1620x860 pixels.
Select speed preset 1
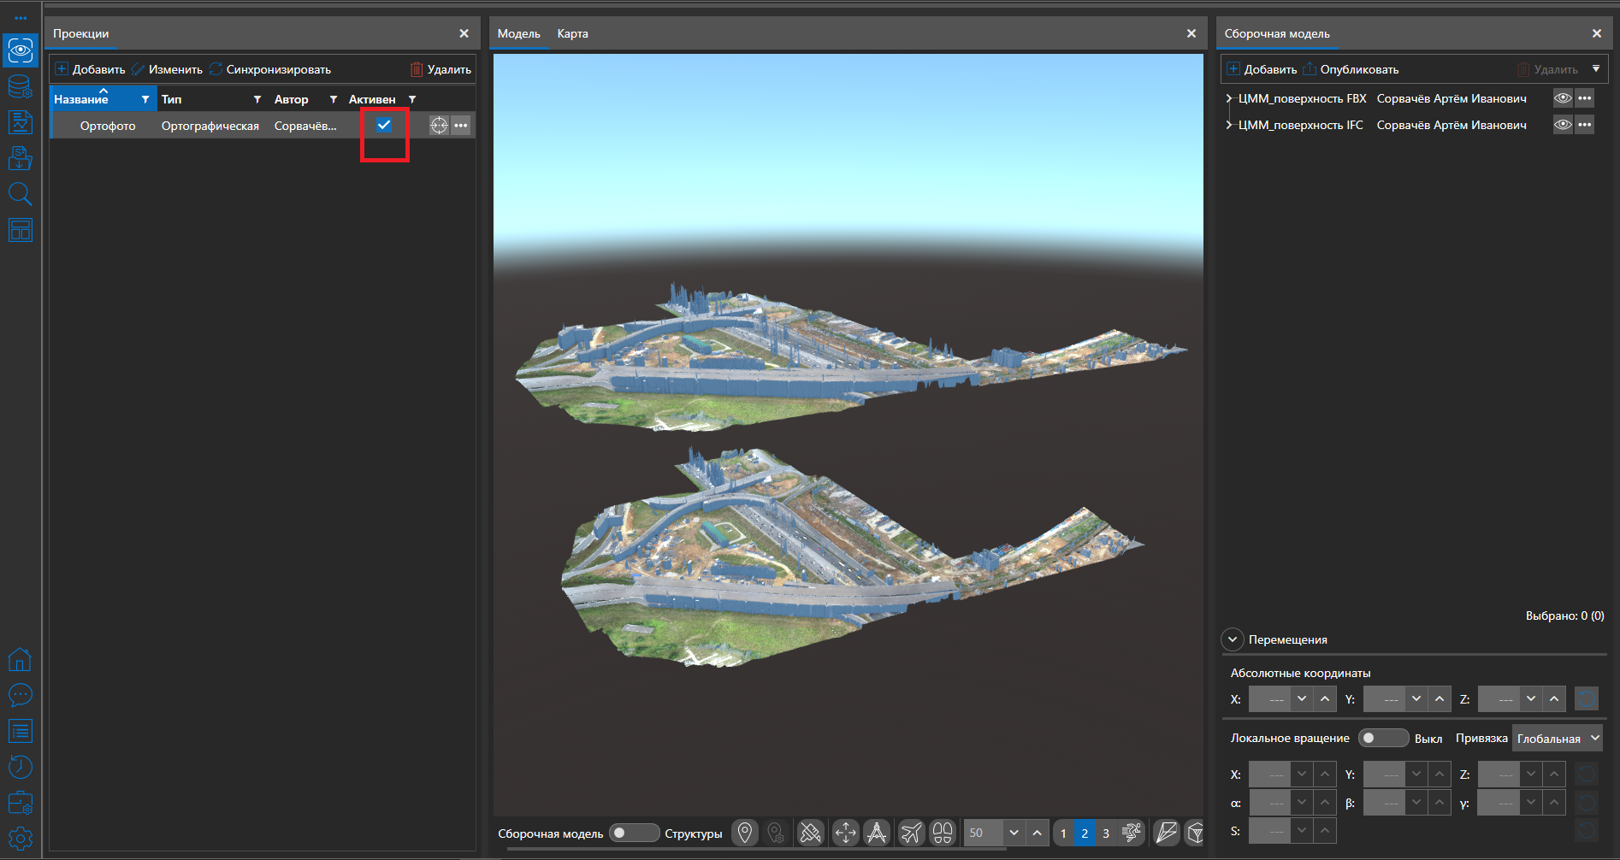click(1063, 833)
